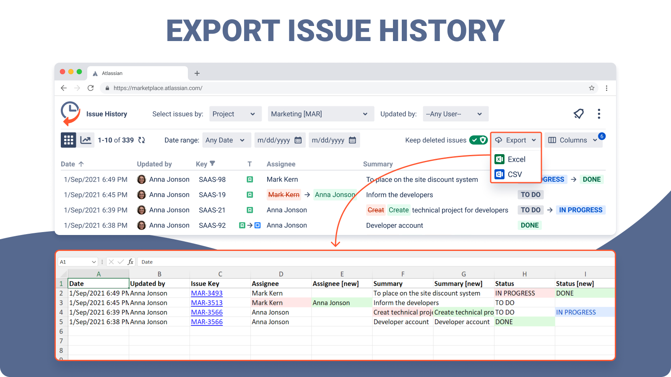Image resolution: width=671 pixels, height=377 pixels.
Task: Open the app's vertical three-dot menu
Action: coord(599,114)
